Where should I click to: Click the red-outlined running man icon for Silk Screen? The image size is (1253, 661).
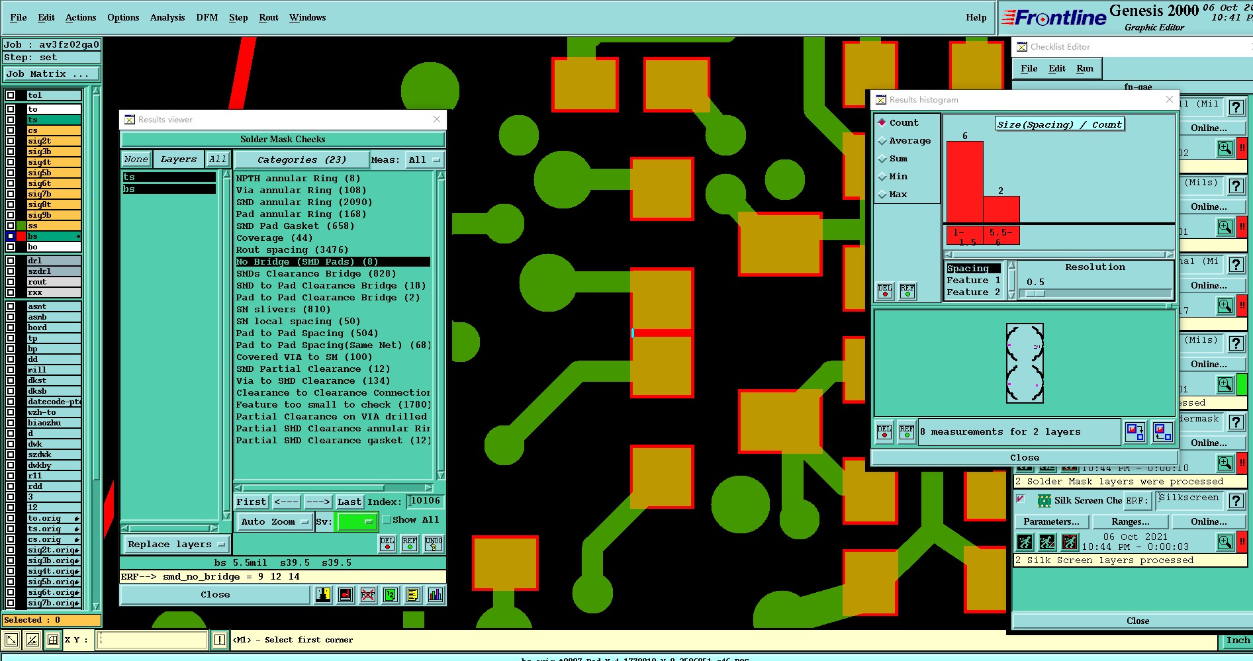1070,543
